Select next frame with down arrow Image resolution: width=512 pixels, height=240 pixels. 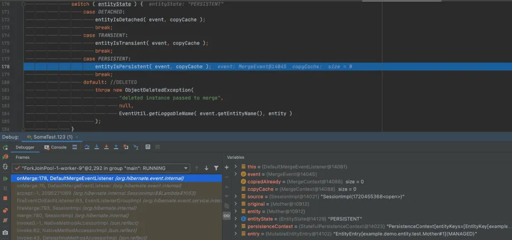206,168
